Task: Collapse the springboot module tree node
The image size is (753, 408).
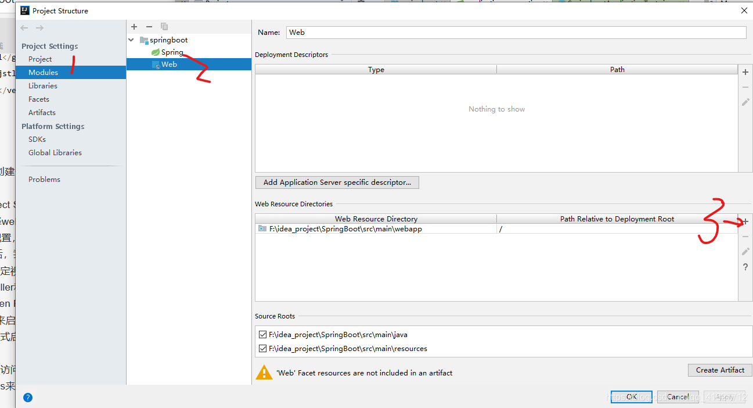Action: pyautogui.click(x=132, y=40)
